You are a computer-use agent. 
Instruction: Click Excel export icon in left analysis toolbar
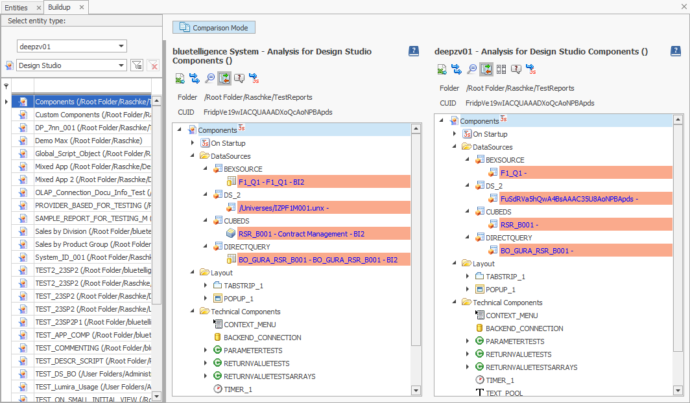tap(180, 78)
